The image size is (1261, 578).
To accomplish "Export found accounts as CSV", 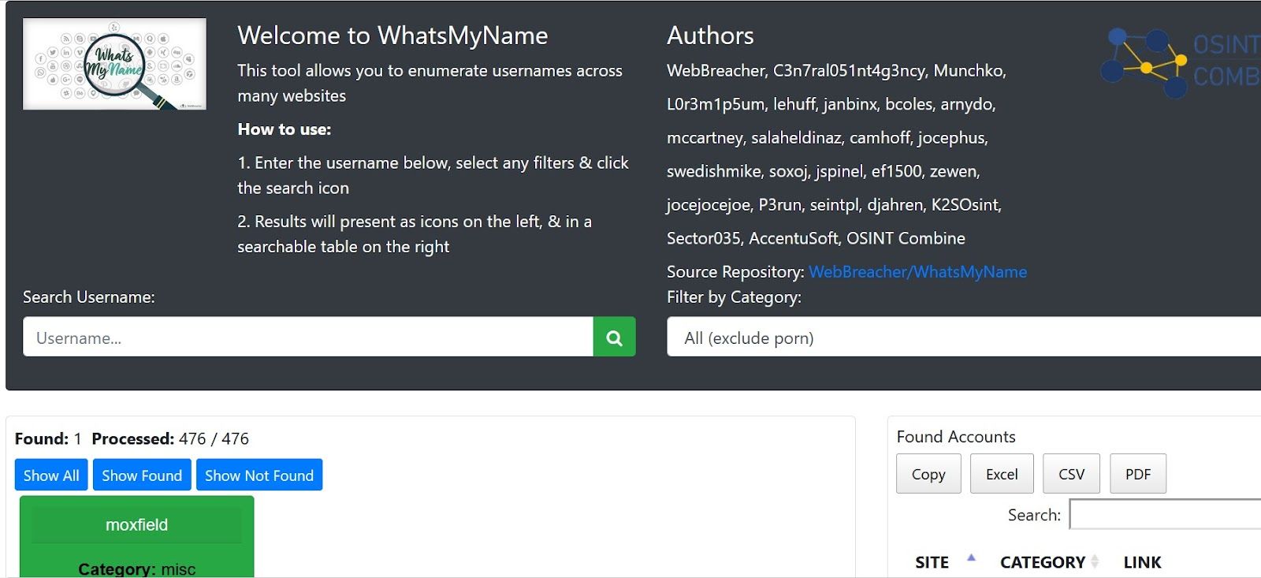I will [x=1071, y=474].
